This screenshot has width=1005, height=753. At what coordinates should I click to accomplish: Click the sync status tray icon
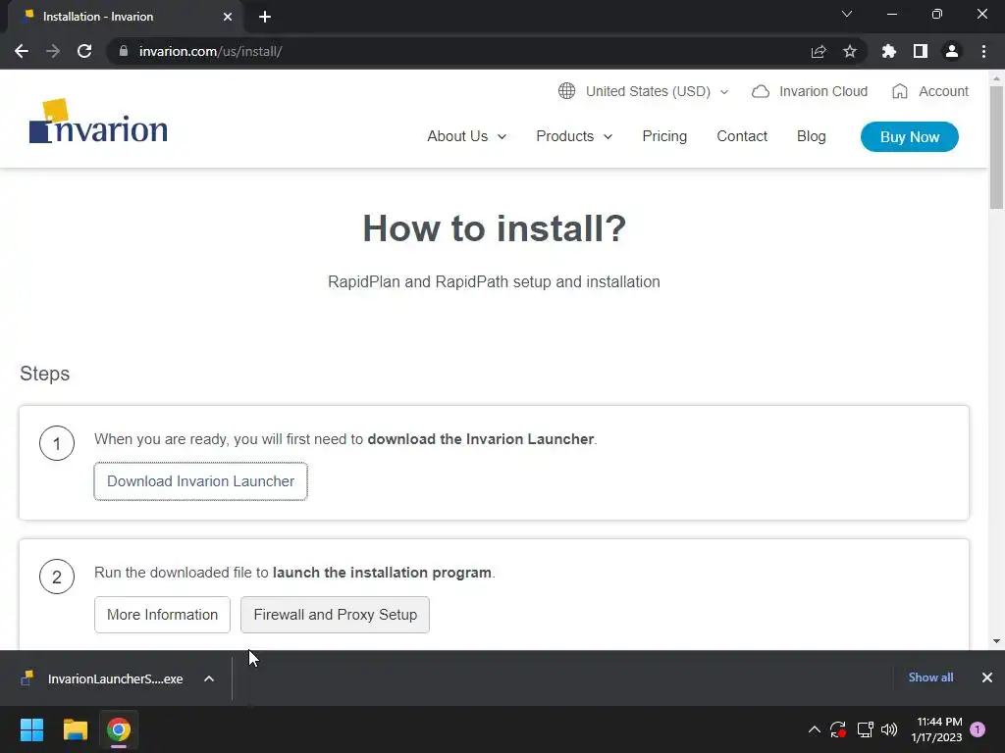(x=838, y=729)
